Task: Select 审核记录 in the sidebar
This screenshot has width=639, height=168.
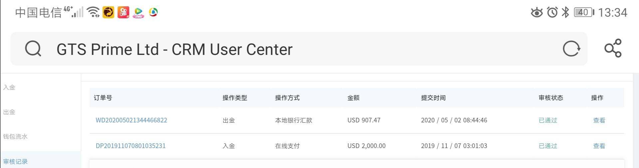Action: tap(15, 162)
